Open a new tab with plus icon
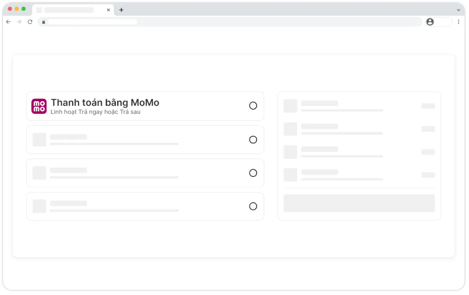Viewport: 469px width, 295px height. pos(121,10)
